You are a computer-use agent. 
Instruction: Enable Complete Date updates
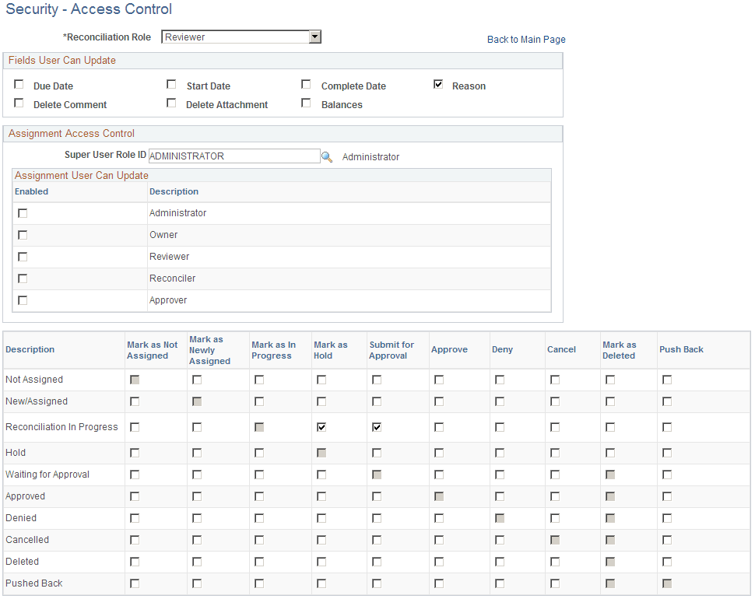306,84
